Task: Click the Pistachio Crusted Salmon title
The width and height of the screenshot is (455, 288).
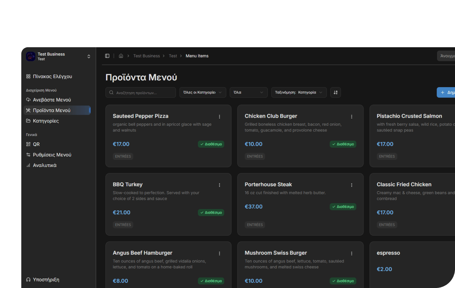Action: pyautogui.click(x=409, y=116)
